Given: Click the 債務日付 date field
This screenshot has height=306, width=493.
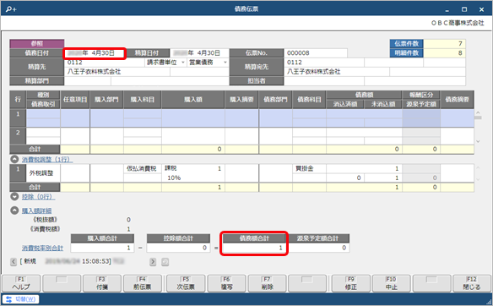Looking at the screenshot, I should coord(95,53).
